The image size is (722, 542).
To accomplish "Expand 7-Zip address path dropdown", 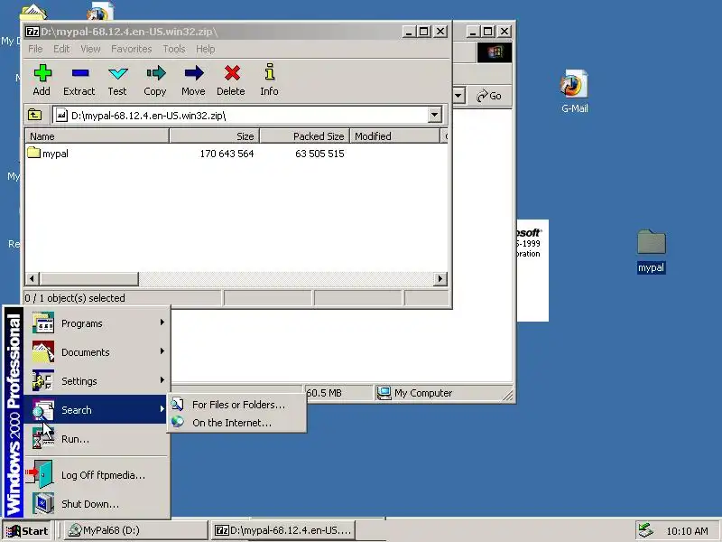I will [x=434, y=115].
